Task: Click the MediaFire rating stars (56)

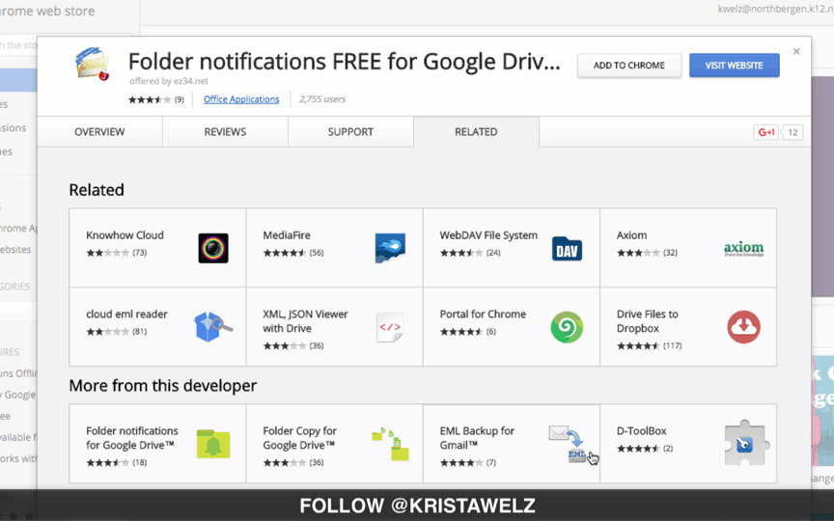Action: [x=293, y=253]
